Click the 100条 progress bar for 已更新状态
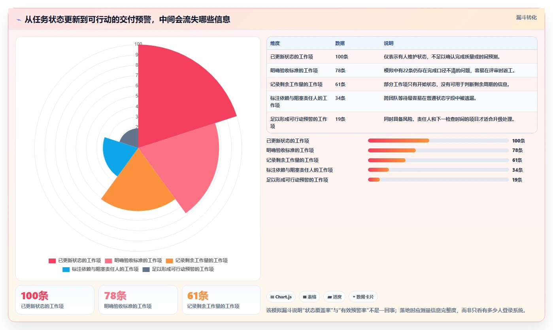 point(438,141)
